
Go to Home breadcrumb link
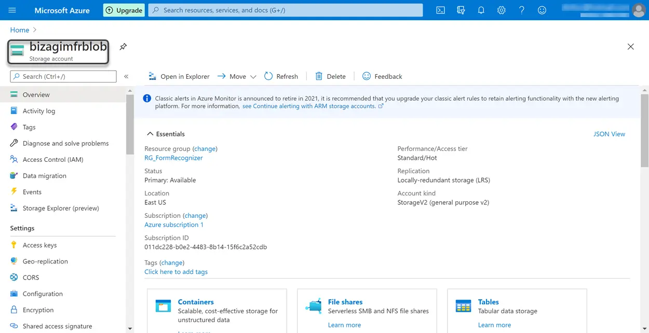click(x=20, y=30)
